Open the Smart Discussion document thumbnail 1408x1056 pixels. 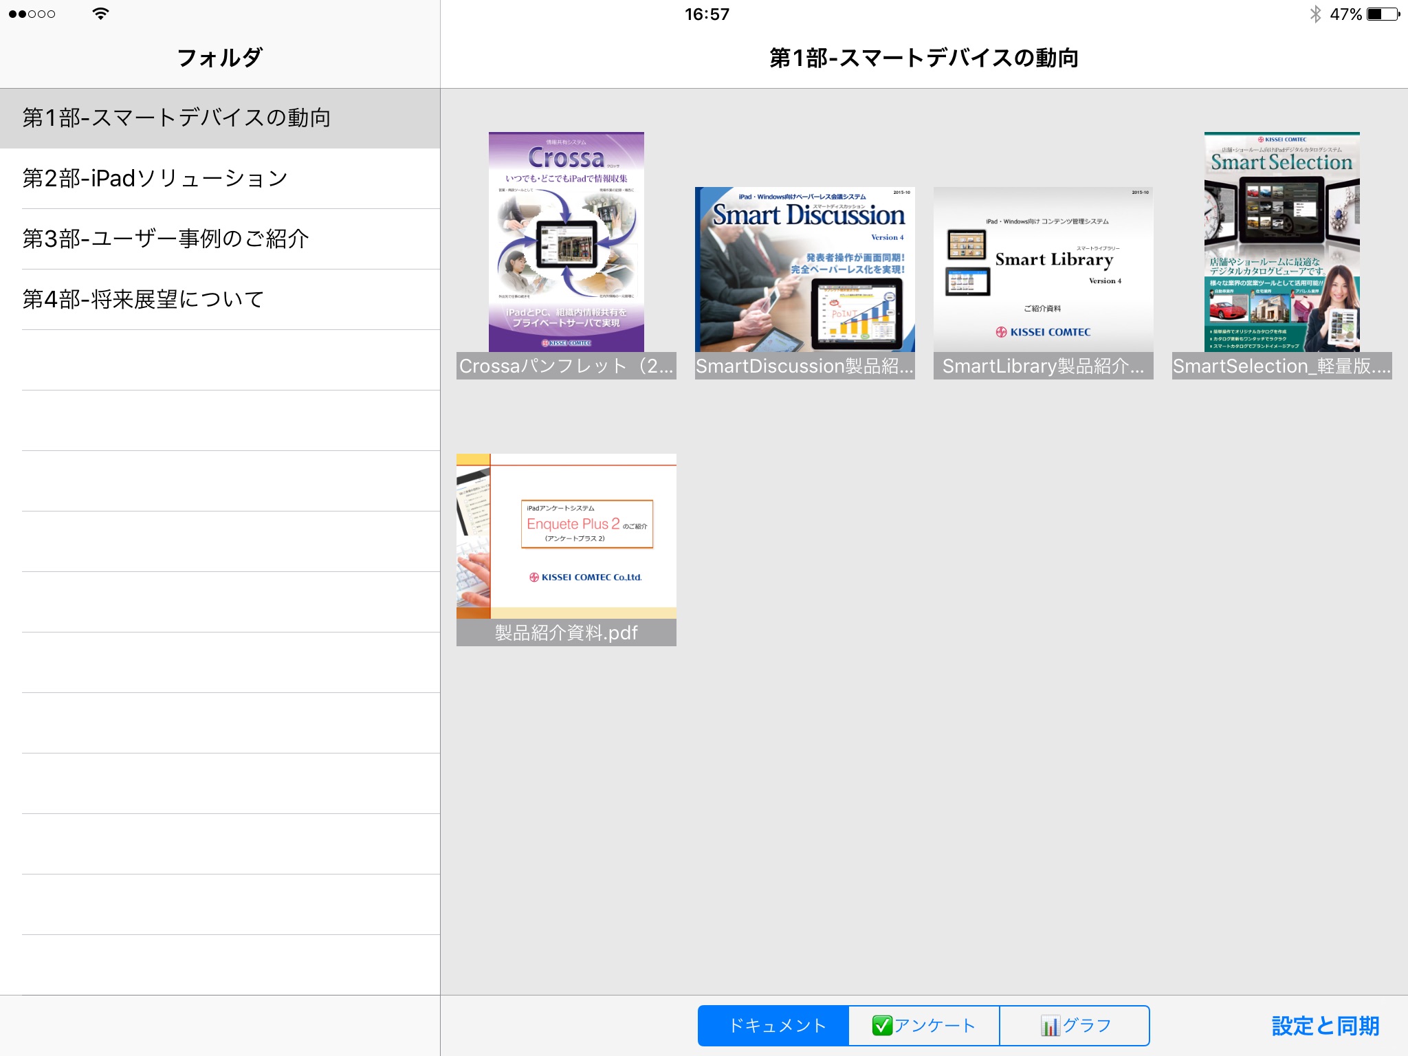(804, 269)
